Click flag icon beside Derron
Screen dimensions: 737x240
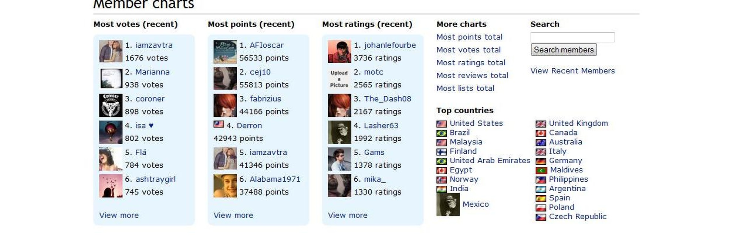tap(219, 124)
